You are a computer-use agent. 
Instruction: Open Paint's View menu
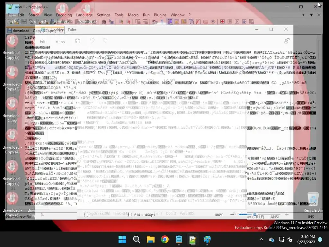pos(60,41)
